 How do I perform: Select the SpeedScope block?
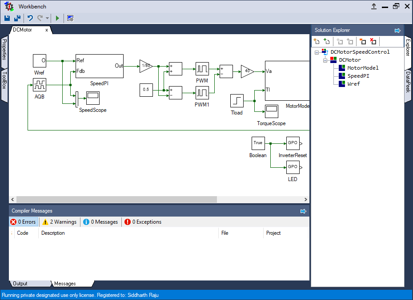(93, 98)
